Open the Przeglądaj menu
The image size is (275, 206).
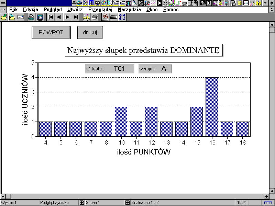100,10
